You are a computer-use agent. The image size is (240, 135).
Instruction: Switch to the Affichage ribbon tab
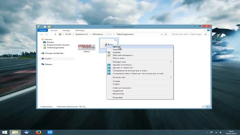tap(80, 30)
